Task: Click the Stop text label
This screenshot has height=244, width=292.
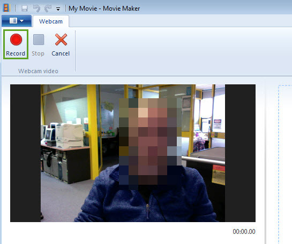Action: [x=38, y=53]
